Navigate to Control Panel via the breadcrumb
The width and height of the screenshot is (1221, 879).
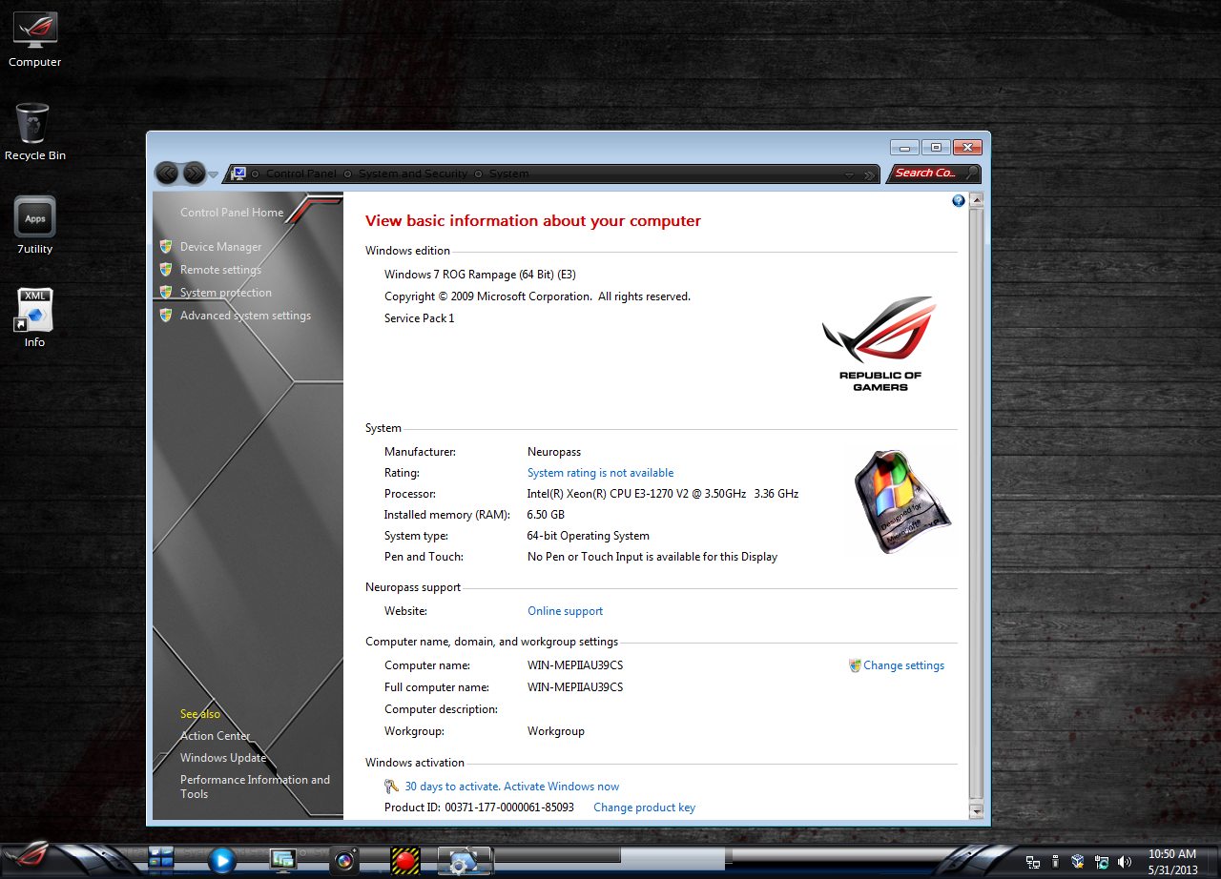(300, 174)
